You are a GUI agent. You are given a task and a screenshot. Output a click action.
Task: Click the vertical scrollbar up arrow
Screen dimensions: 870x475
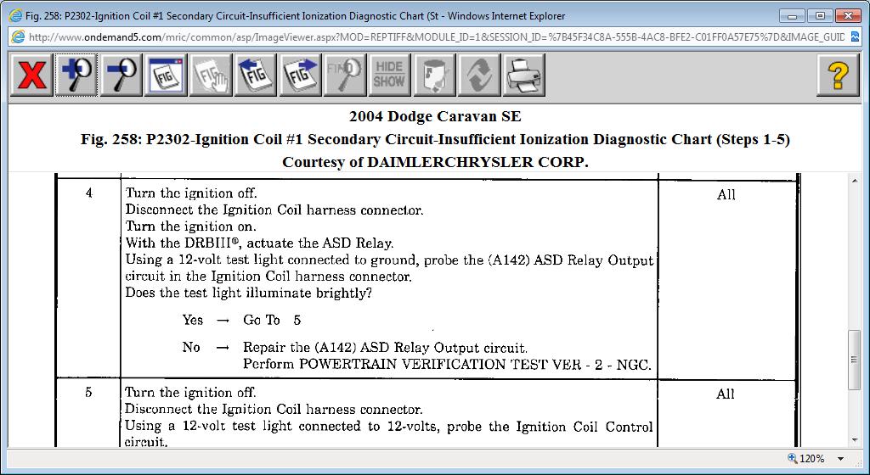tap(855, 181)
